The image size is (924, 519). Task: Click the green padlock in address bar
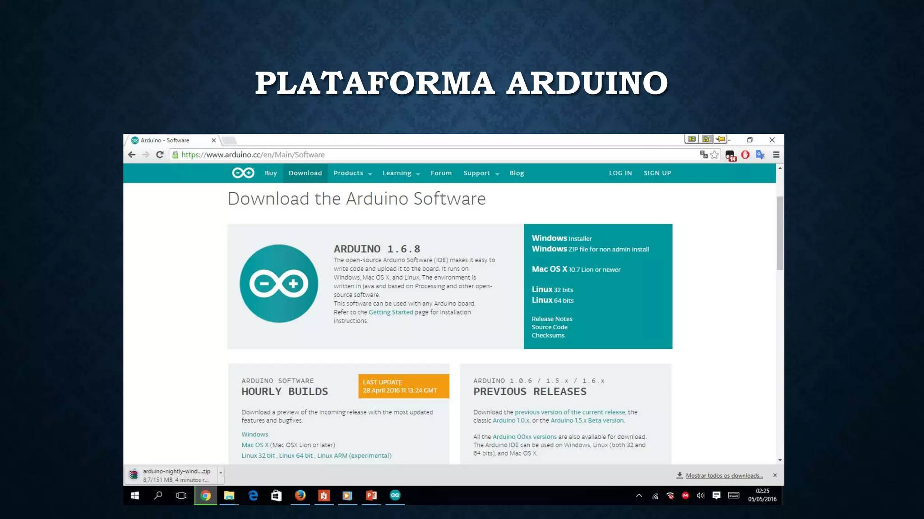(176, 155)
